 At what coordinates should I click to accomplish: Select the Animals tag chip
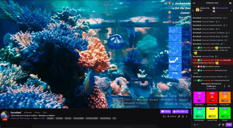tap(59, 118)
